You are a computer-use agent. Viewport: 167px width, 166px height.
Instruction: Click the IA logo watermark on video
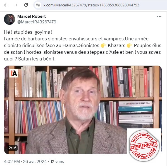coord(14,73)
